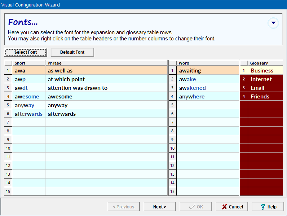Select the Internet glossary row
The image size is (287, 216).
[261, 79]
